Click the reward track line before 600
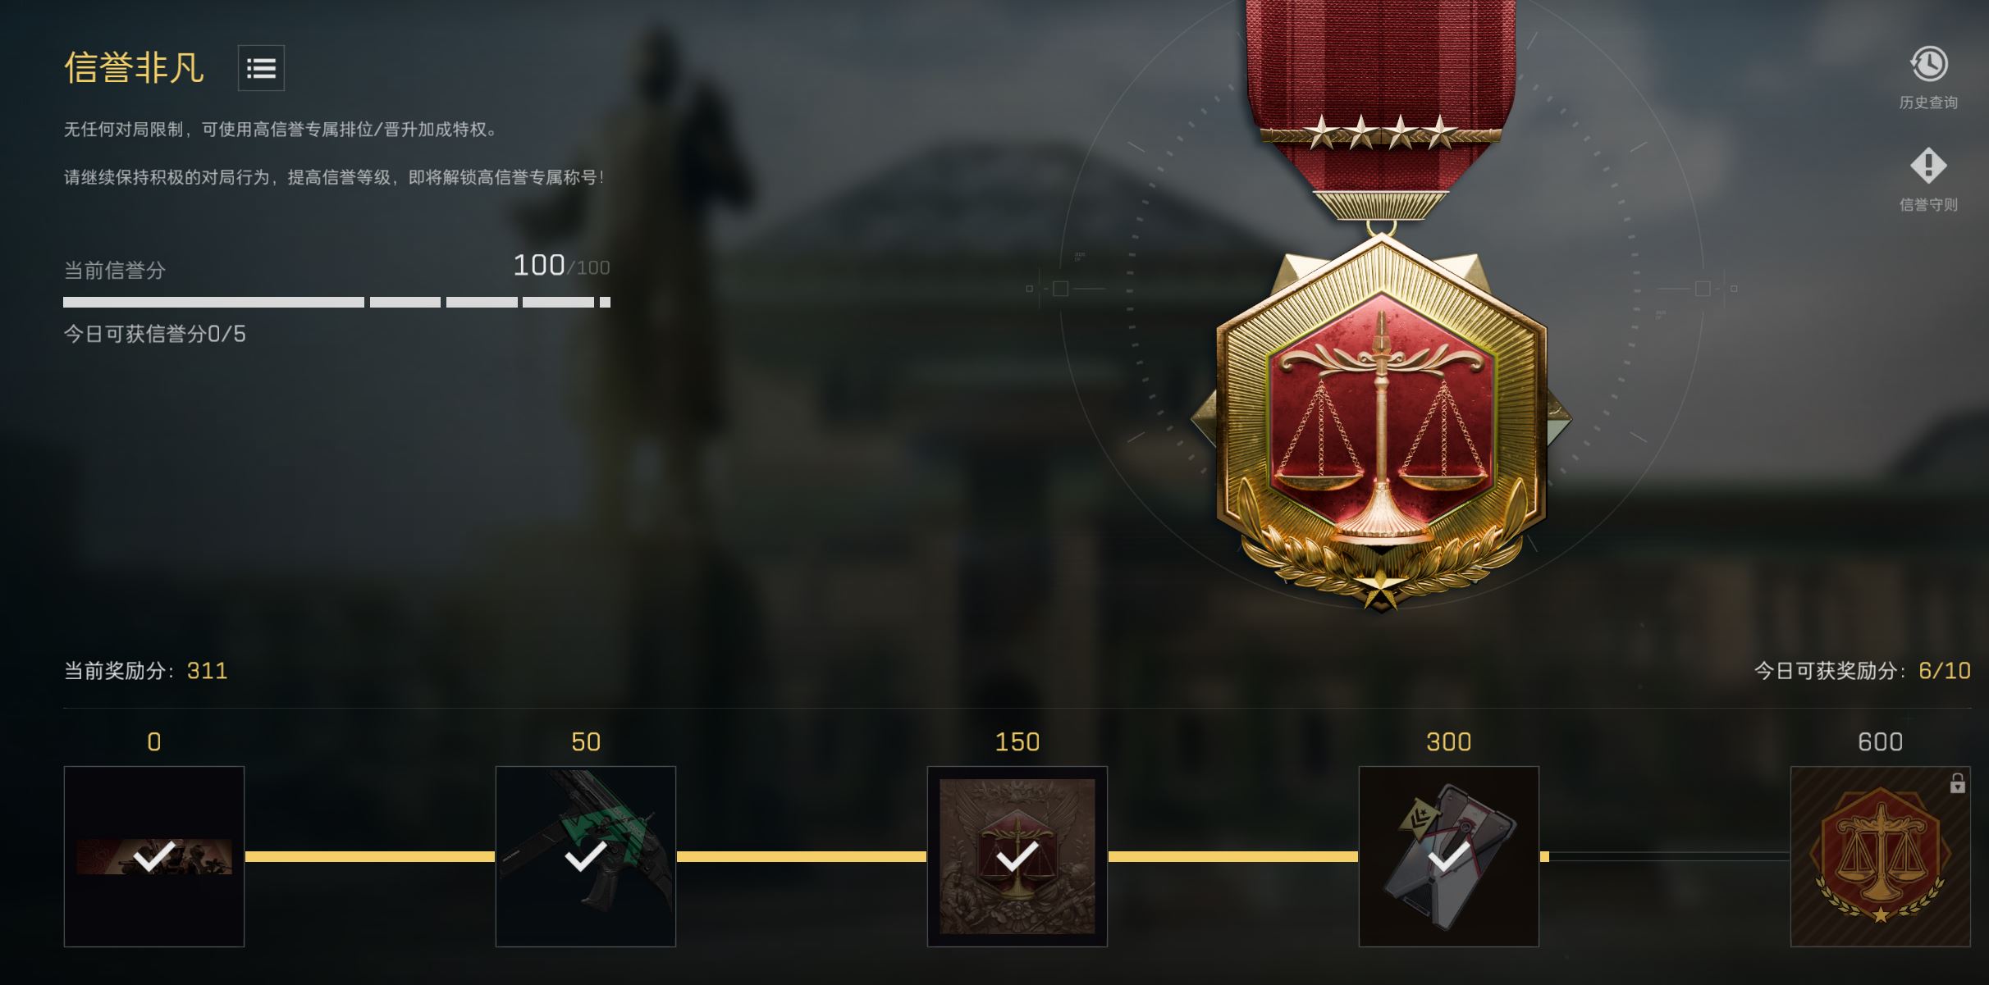This screenshot has width=1989, height=985. (1665, 856)
